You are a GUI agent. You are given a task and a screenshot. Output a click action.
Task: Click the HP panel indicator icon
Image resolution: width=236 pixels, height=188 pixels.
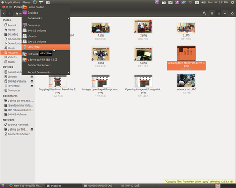(x=184, y=2)
